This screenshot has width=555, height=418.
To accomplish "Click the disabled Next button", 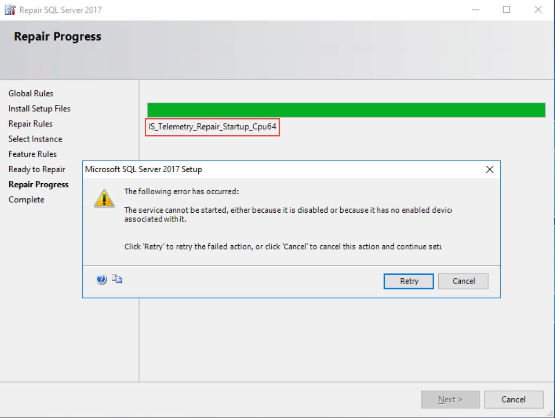I will [x=450, y=400].
